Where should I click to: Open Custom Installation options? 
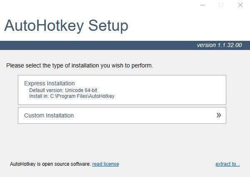click(122, 115)
